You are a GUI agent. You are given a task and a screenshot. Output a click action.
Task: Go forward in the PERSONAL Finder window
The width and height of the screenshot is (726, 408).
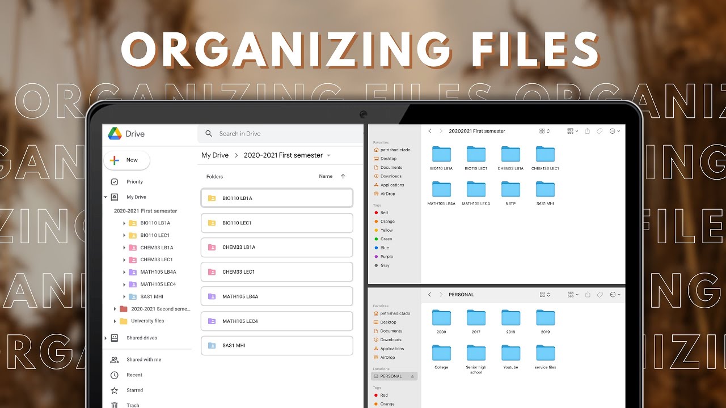coord(441,295)
